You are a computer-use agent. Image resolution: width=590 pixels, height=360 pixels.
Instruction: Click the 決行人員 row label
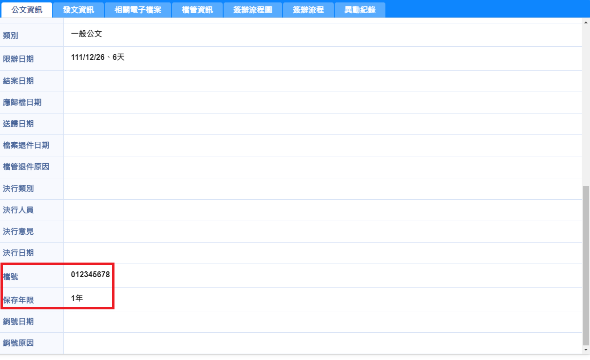(x=19, y=210)
